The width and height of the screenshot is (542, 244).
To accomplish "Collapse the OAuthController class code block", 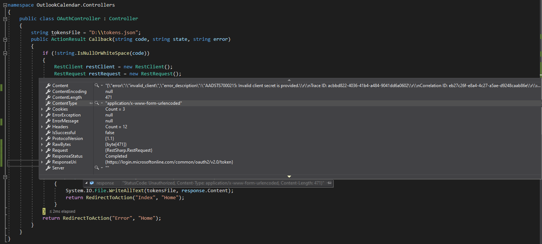I will (x=5, y=19).
